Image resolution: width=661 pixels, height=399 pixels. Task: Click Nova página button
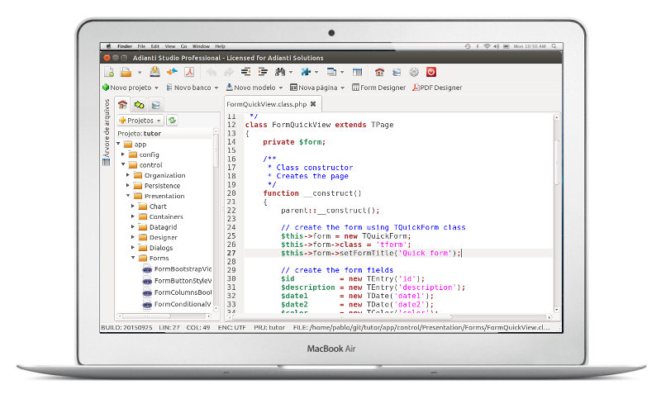314,88
